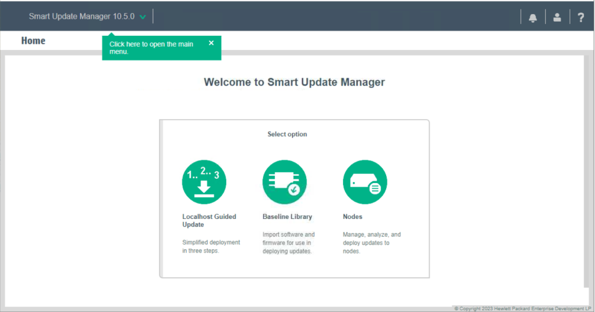Open the notifications bell icon

(x=533, y=17)
